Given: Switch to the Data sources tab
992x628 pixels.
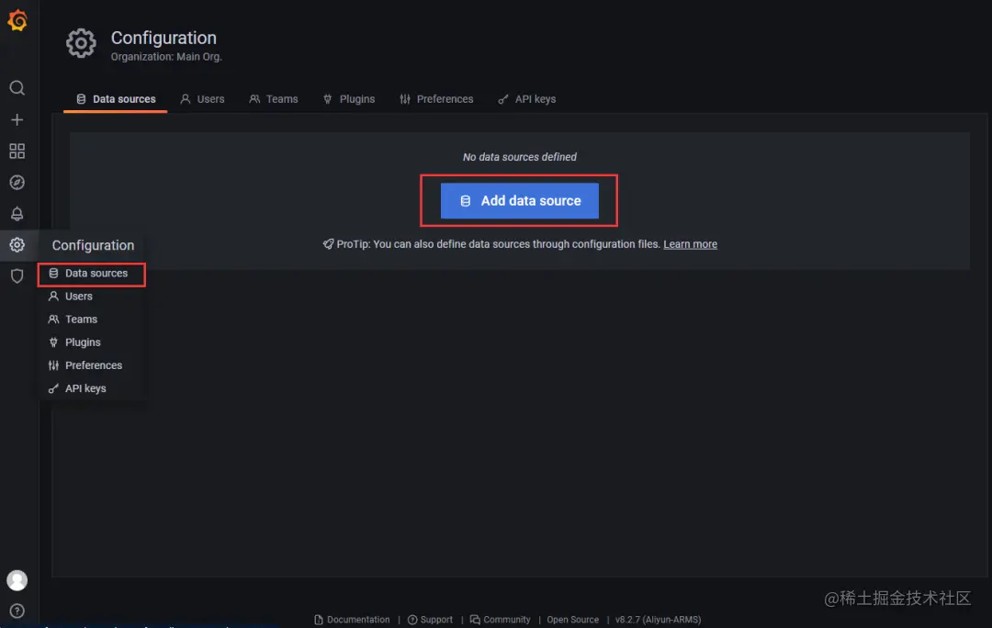Looking at the screenshot, I should tap(116, 99).
